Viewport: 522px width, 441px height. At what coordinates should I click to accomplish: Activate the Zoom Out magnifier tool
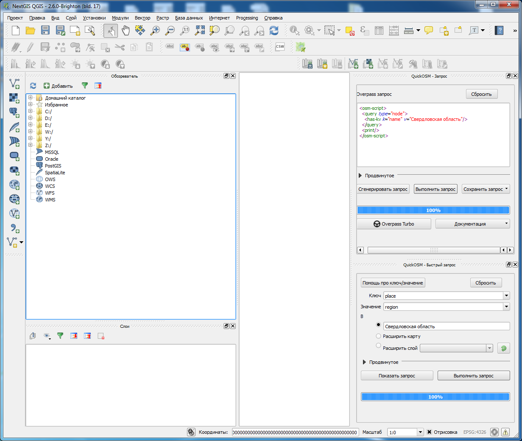[x=170, y=30]
